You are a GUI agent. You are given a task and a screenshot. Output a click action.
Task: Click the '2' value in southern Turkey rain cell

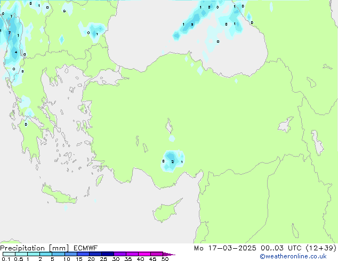coord(172,161)
